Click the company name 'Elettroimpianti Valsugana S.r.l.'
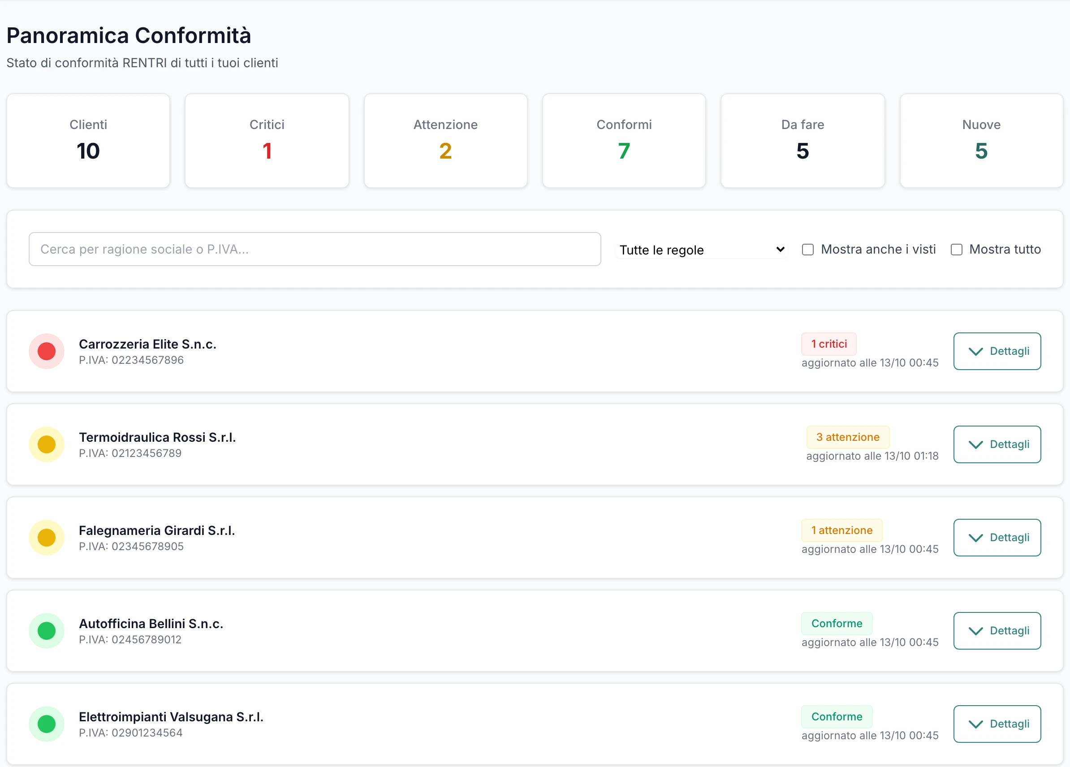Viewport: 1070px width, 767px height. click(171, 716)
